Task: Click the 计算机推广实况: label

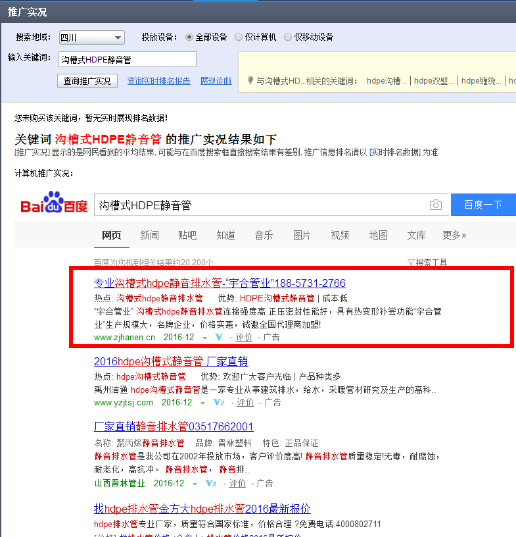Action: [x=44, y=173]
